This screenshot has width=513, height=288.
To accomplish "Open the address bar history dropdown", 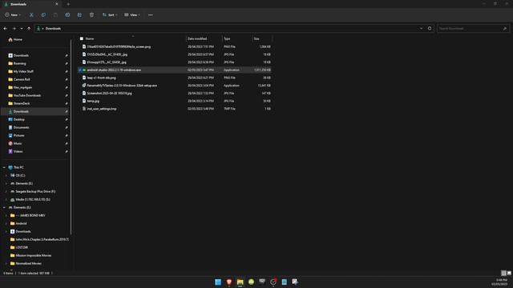I will (421, 29).
